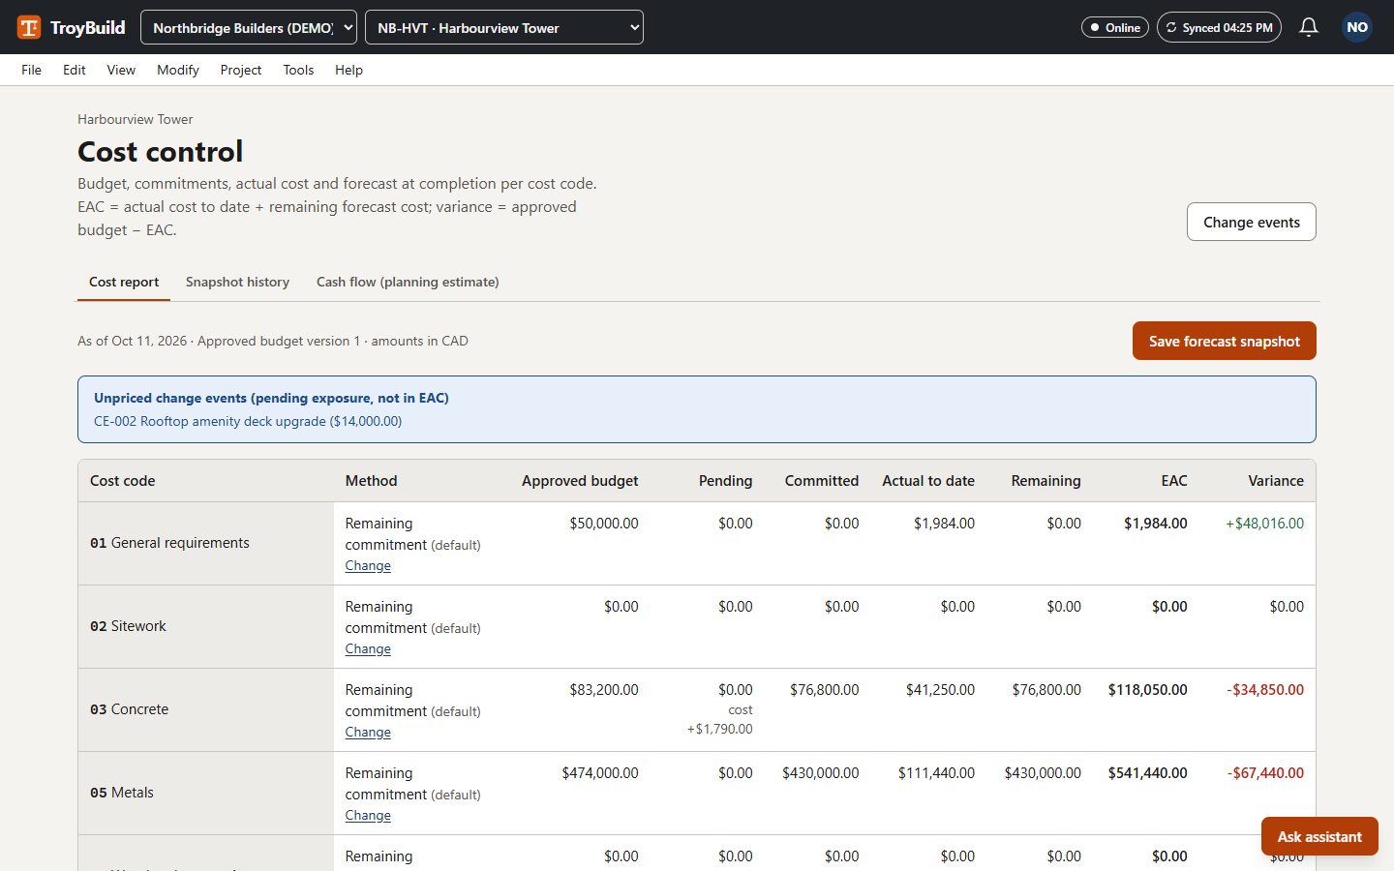Click the Approved budget column header
The width and height of the screenshot is (1394, 871).
tap(580, 481)
